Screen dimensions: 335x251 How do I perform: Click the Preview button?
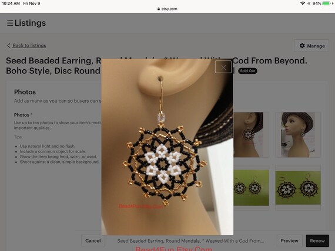(290, 241)
